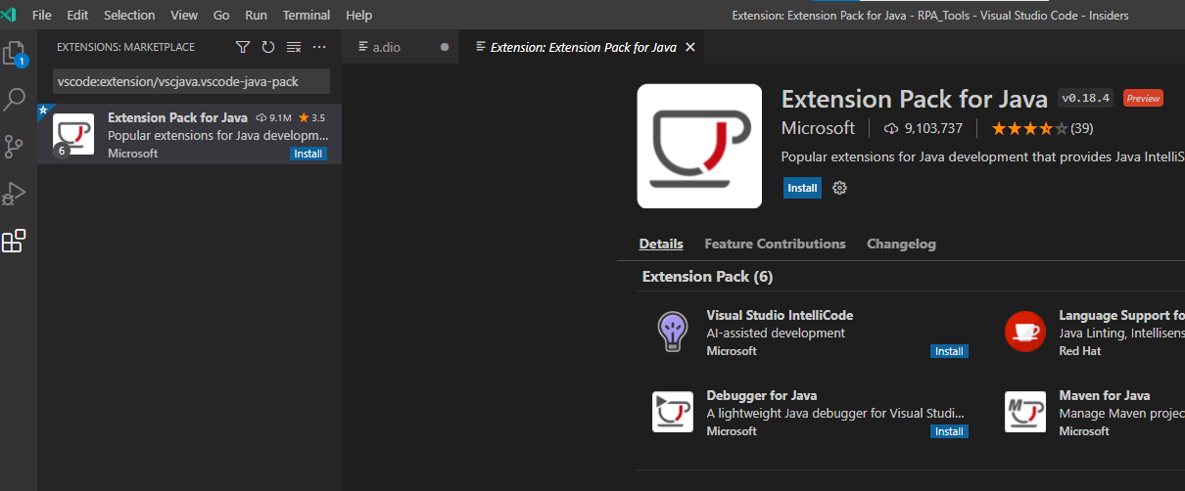Image resolution: width=1185 pixels, height=491 pixels.
Task: Refresh the extensions marketplace list
Action: point(268,47)
